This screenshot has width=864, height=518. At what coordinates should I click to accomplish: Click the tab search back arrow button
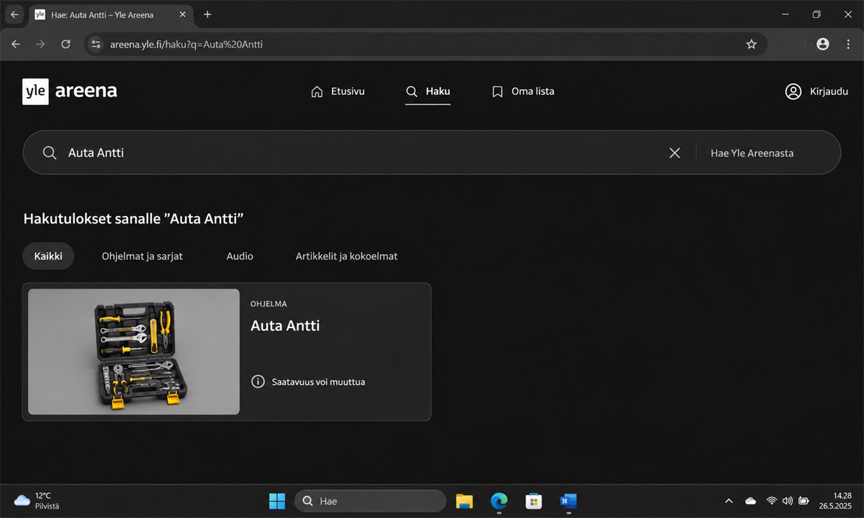point(14,14)
